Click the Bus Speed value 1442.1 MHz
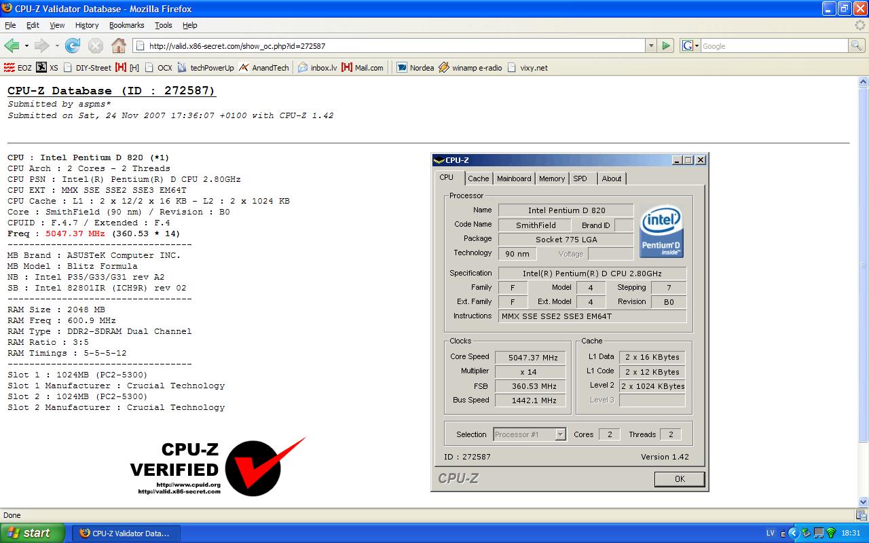This screenshot has width=869, height=543. [530, 400]
